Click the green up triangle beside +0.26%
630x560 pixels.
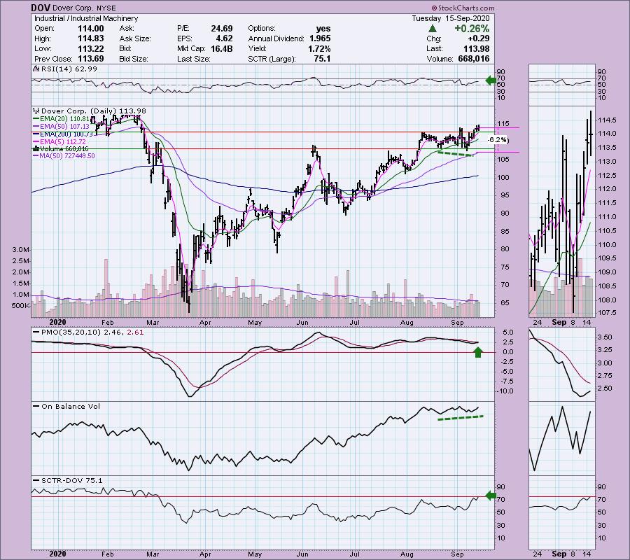(433, 29)
